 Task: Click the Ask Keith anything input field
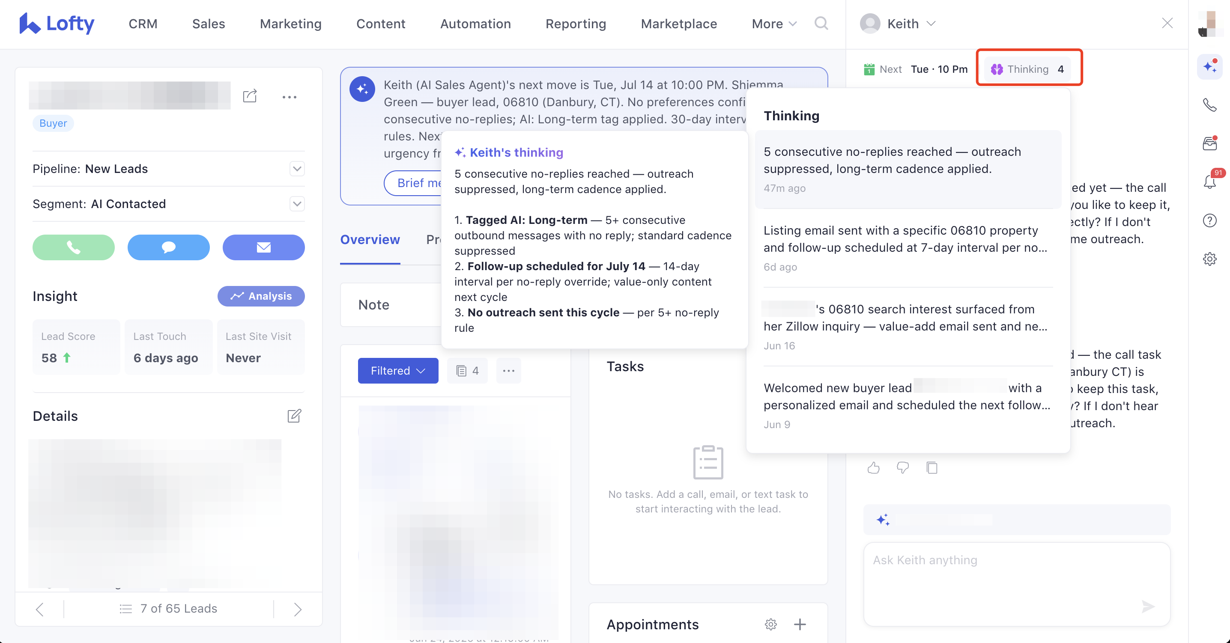(1017, 584)
